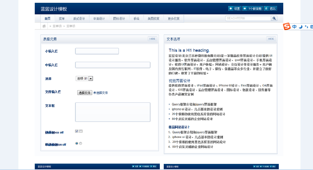Click the moon icon in IME toolbar
Image resolution: width=313 pixels, height=170 pixels.
click(x=301, y=27)
